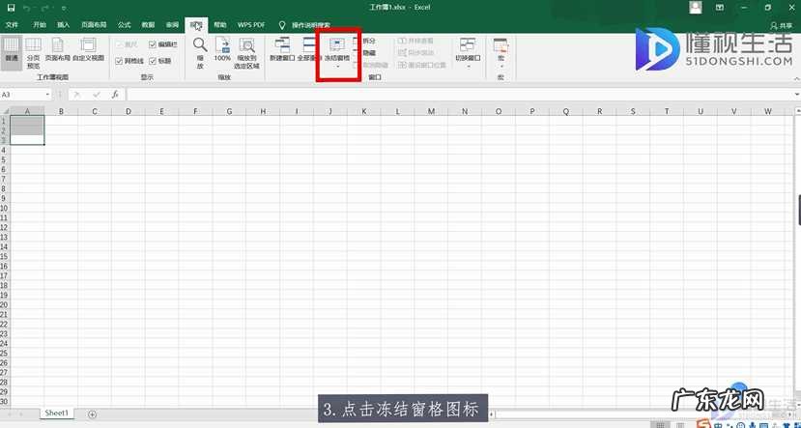Viewport: 801px width, 428px height.
Task: Click the Page Layout status bar icon
Action: pos(679,424)
